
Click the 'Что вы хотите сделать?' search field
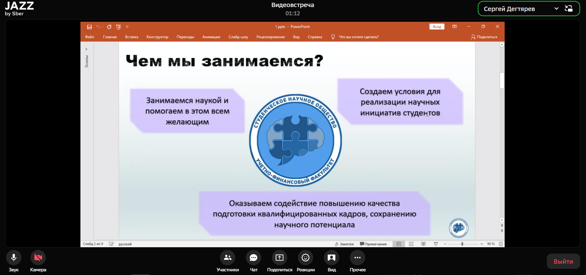(x=358, y=37)
